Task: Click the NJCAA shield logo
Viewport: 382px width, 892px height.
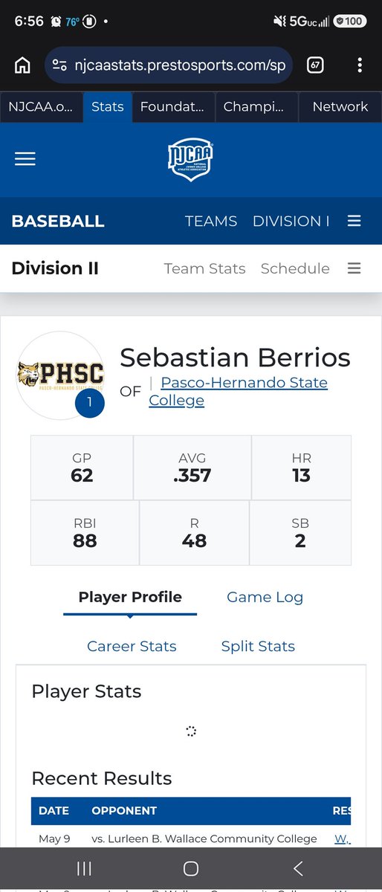Action: [x=191, y=160]
